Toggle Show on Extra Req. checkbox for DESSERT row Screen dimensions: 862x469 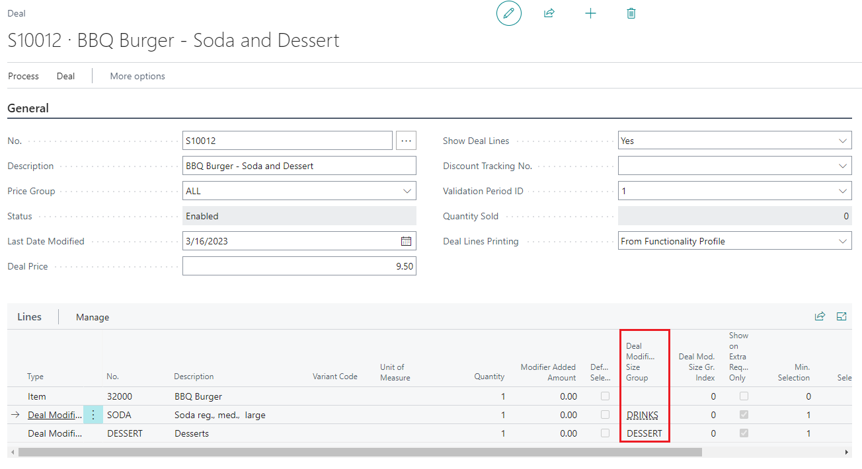click(744, 433)
